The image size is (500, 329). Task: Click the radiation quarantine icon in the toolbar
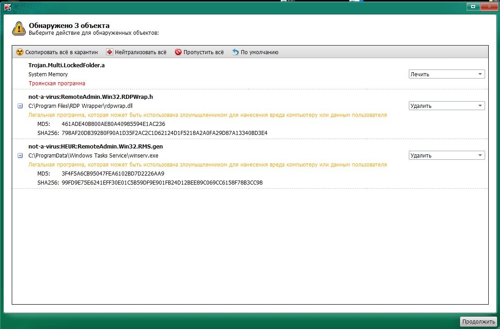click(x=20, y=52)
